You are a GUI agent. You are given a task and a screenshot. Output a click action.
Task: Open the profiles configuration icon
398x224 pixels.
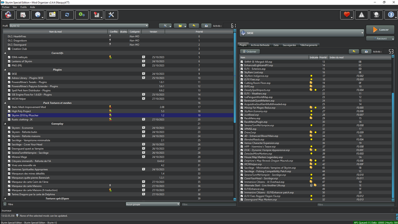23,15
